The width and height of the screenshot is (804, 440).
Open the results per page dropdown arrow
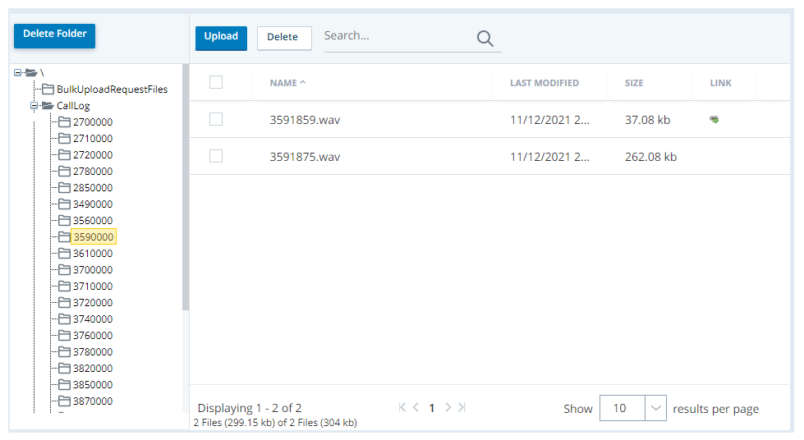(x=655, y=408)
